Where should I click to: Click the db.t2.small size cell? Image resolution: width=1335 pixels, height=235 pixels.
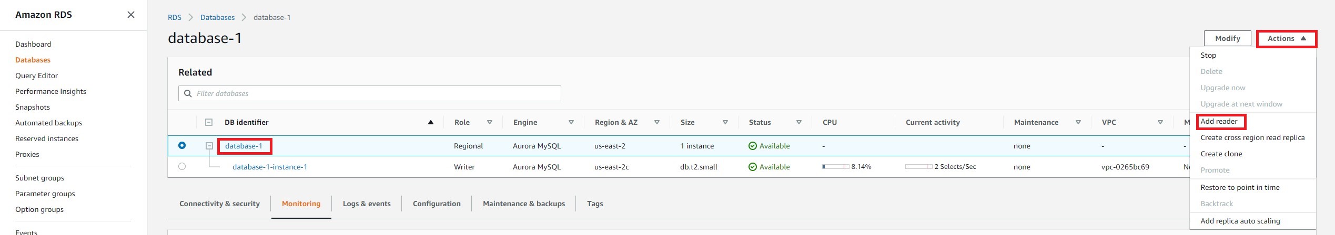click(699, 167)
